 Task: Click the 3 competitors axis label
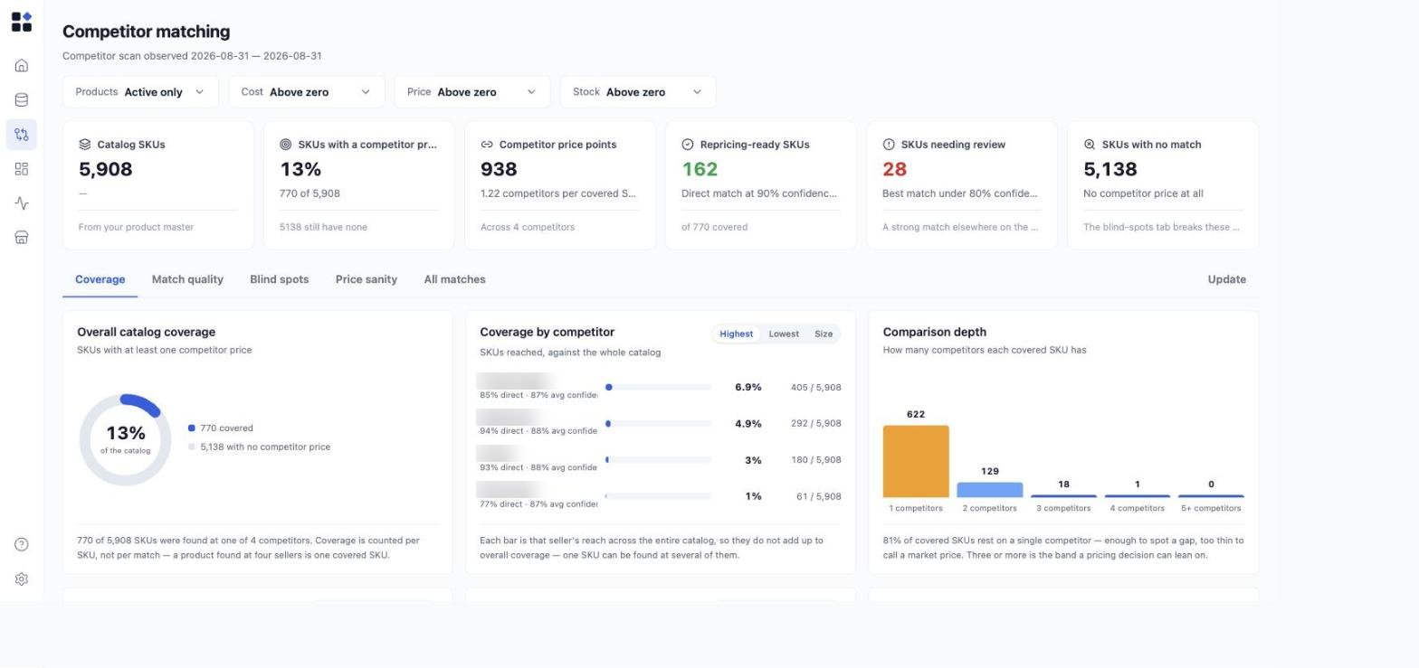(1063, 508)
